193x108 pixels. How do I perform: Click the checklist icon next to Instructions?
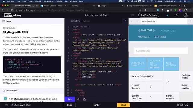tap(4, 91)
